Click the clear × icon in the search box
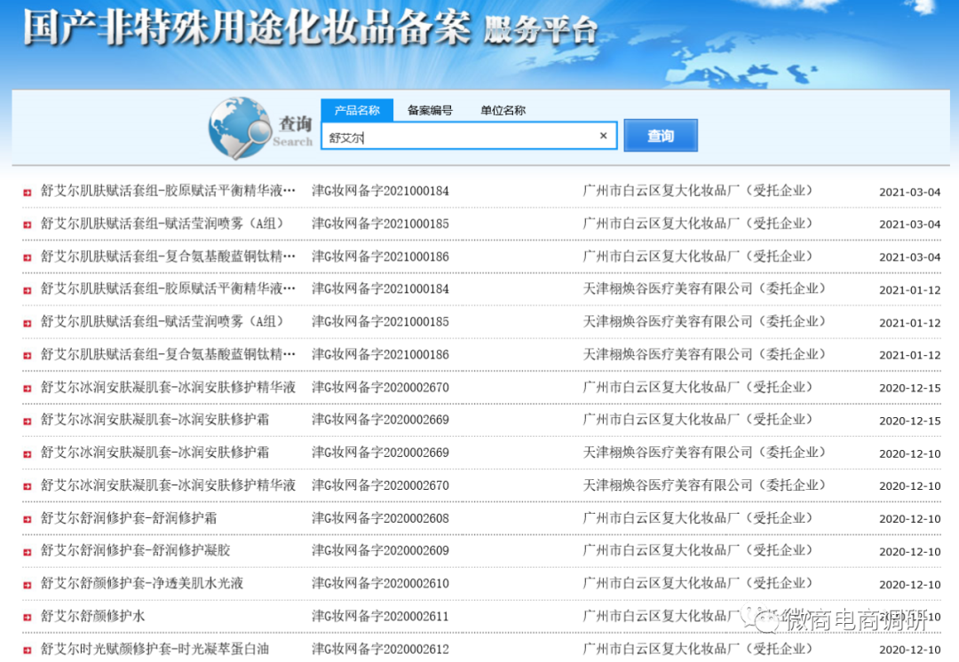 click(x=603, y=135)
